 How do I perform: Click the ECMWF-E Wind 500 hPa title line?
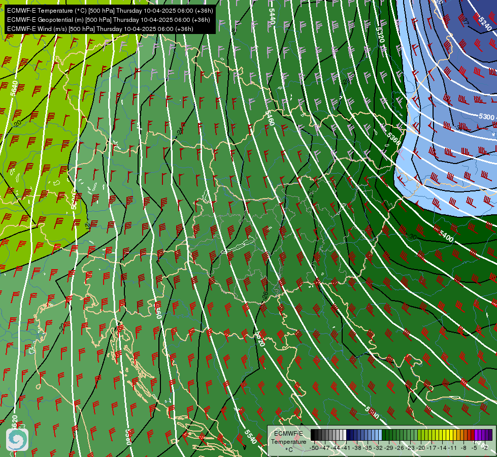(x=100, y=29)
